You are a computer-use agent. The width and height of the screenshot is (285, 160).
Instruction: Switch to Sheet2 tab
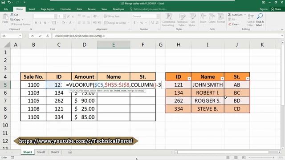click(41, 152)
